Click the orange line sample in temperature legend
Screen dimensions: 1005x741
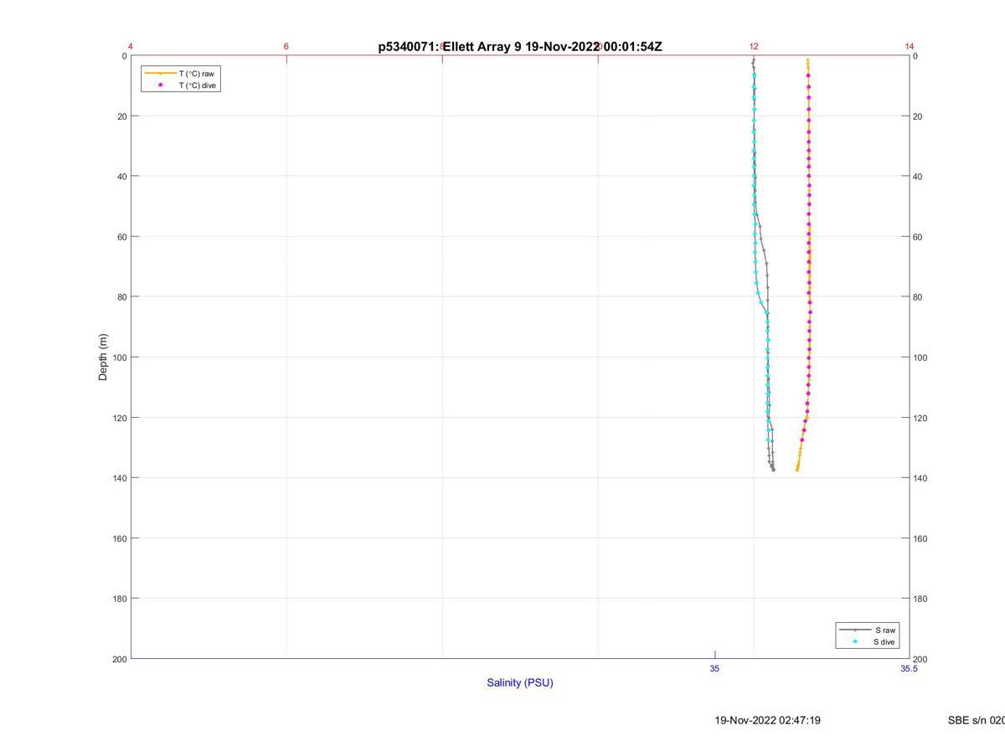tap(161, 74)
